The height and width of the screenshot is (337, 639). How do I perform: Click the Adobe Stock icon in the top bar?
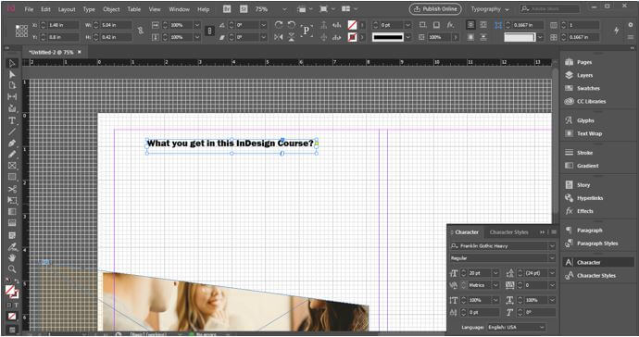pos(244,9)
